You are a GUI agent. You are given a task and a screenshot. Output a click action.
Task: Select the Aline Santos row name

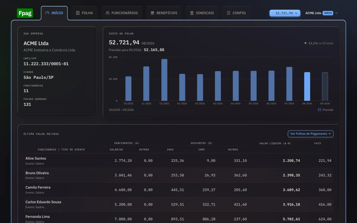36,158
